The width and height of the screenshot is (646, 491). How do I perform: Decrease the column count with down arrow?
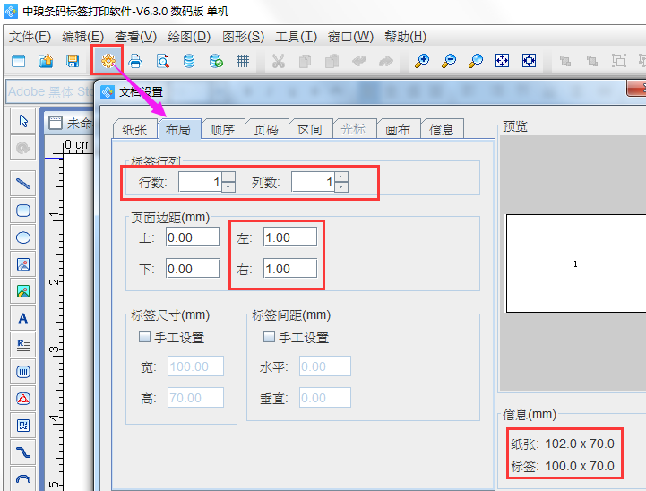341,187
